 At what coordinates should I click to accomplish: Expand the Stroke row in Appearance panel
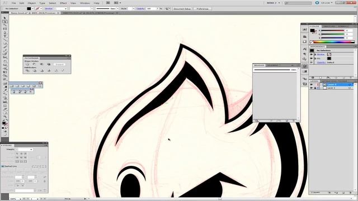click(x=315, y=55)
